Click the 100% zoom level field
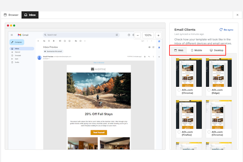Screen dimensions: 243x162 [x=148, y=35]
